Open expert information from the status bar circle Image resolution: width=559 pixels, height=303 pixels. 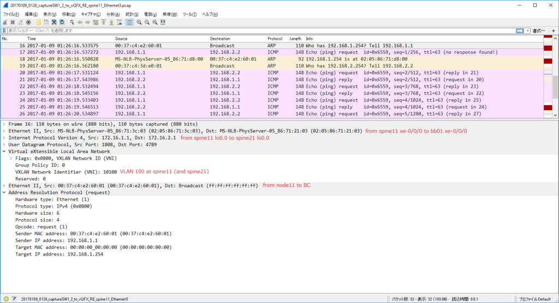[x=6, y=299]
